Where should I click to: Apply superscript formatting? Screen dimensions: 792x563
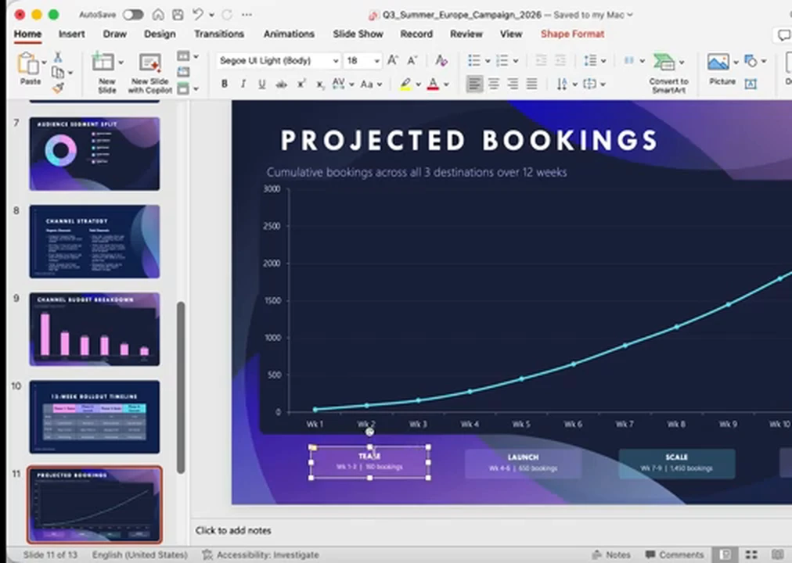301,84
